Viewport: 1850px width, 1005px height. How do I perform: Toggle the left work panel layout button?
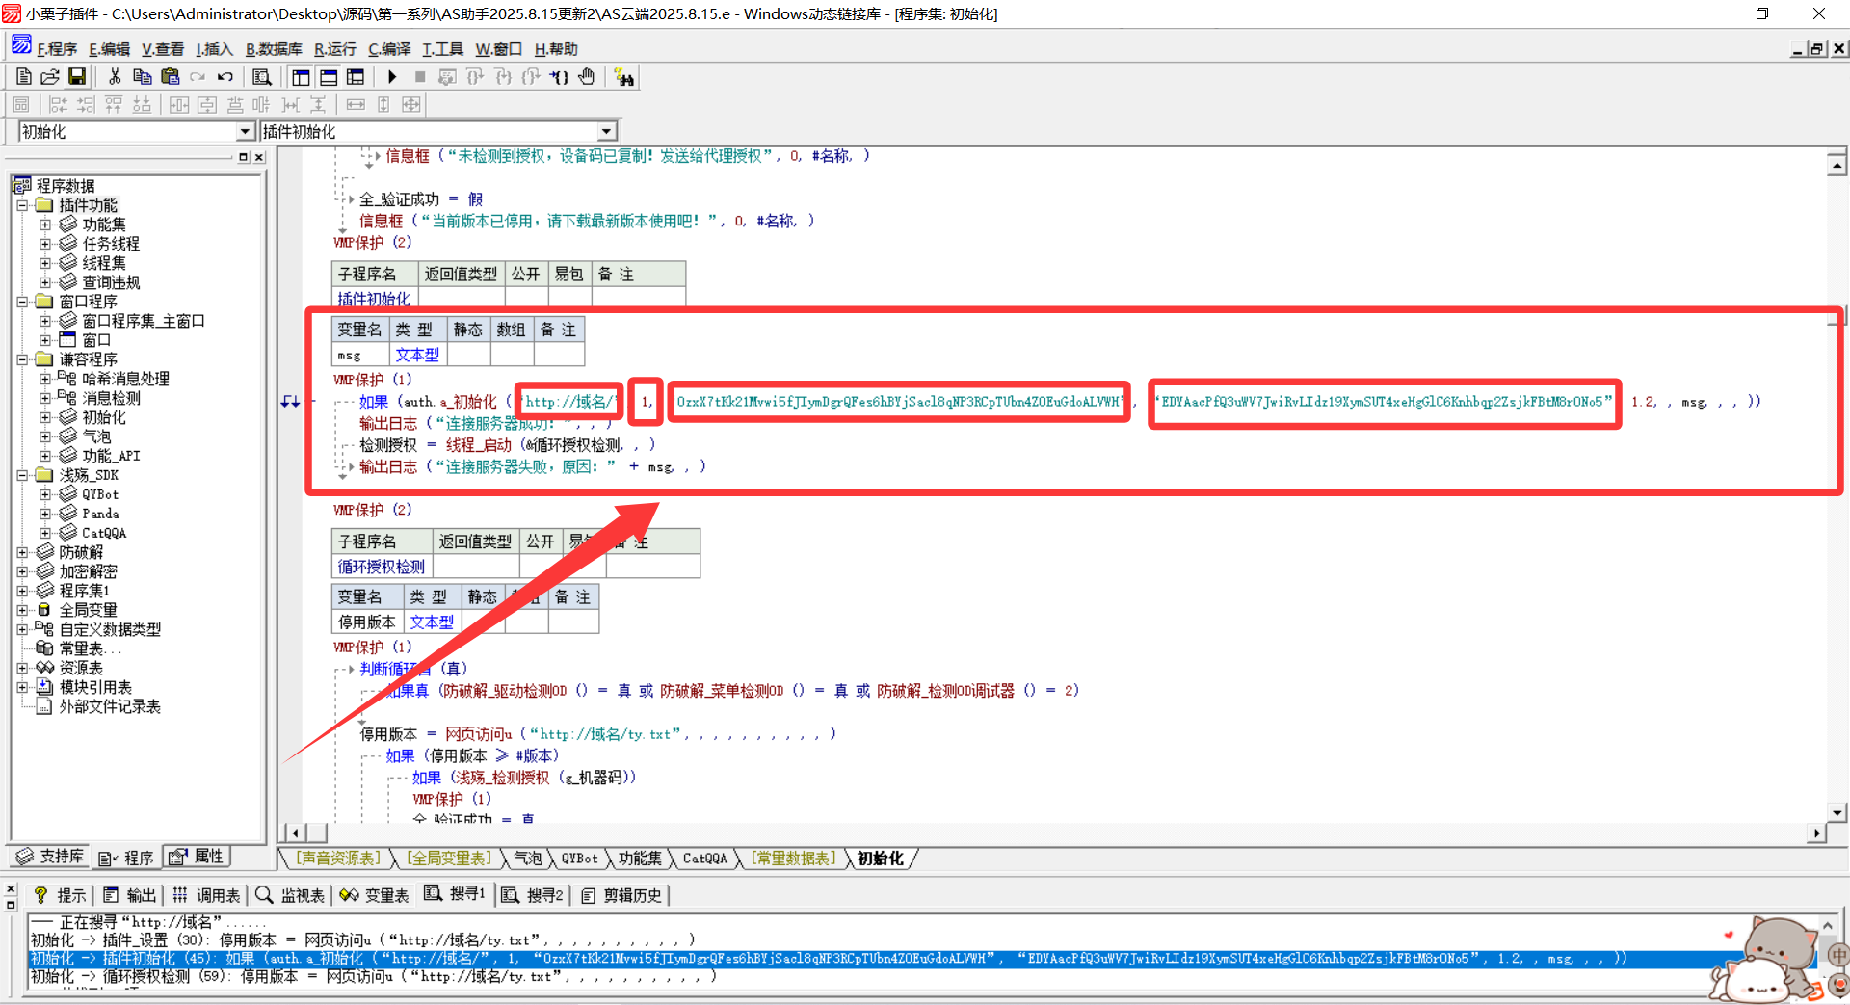[x=302, y=77]
